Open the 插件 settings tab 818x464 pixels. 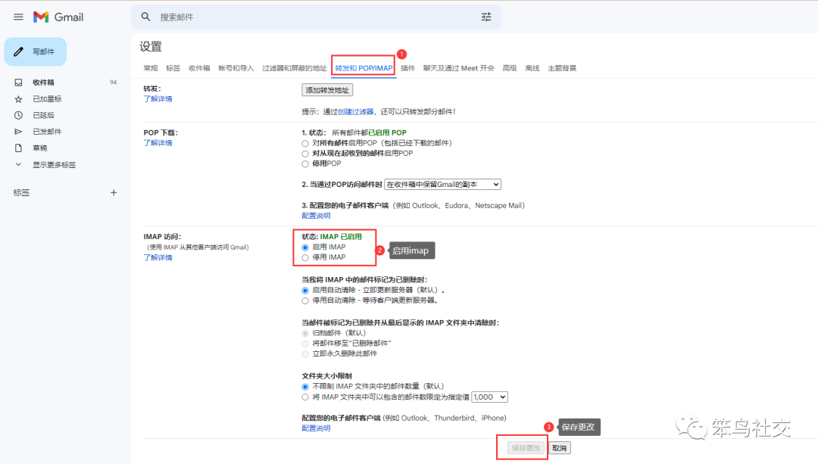pyautogui.click(x=408, y=68)
